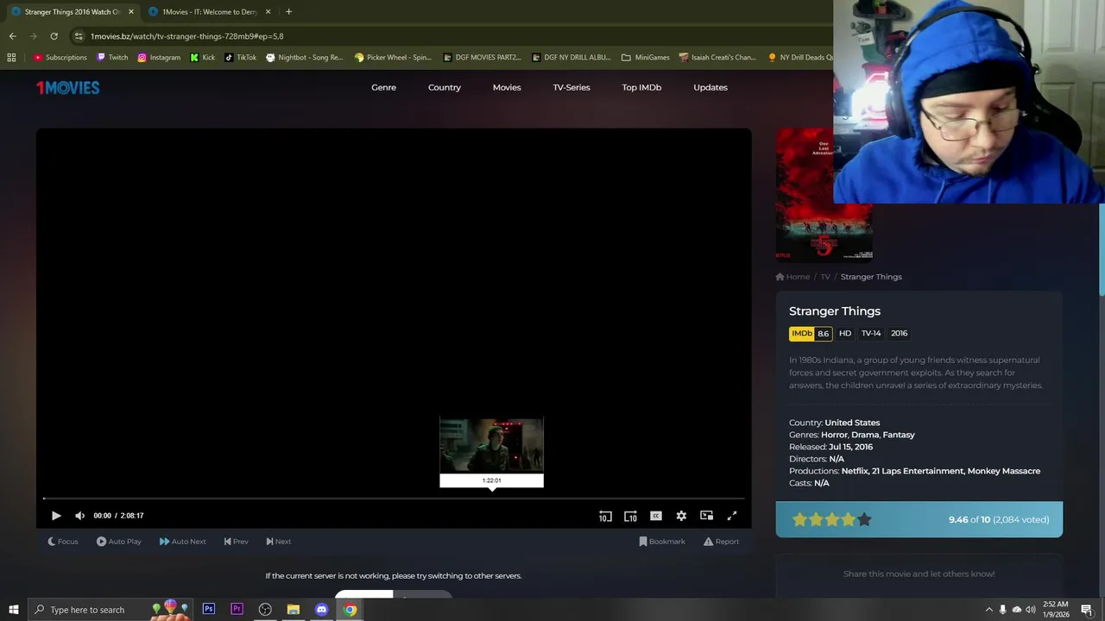The height and width of the screenshot is (621, 1105).
Task: Go back in browser history
Action: click(12, 36)
